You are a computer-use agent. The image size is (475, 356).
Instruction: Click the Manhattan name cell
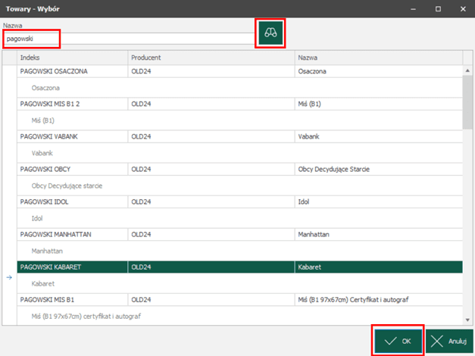tap(379, 235)
